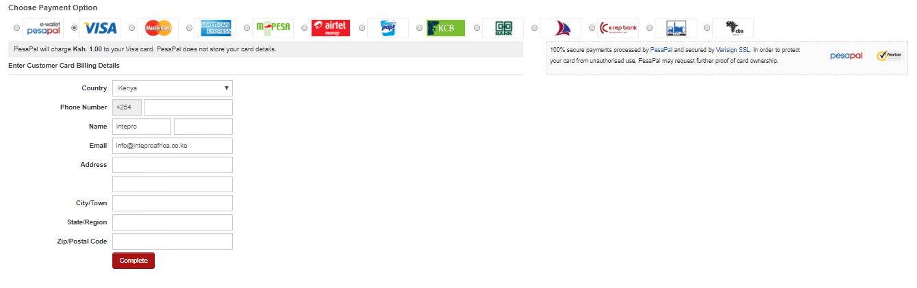Viewport: 917px width, 288px height.
Task: Select the M-PESA radio button
Action: 247,28
